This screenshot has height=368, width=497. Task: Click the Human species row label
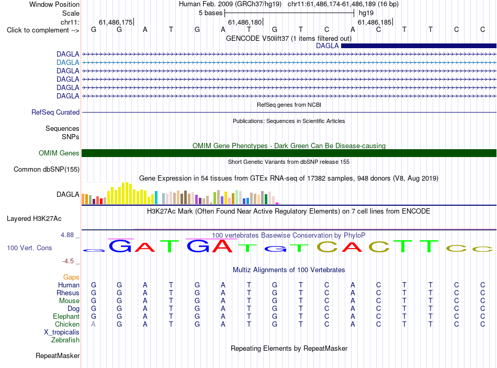click(x=69, y=285)
